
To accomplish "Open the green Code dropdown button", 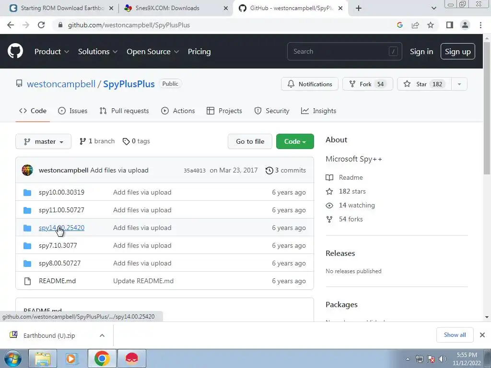I will point(295,141).
